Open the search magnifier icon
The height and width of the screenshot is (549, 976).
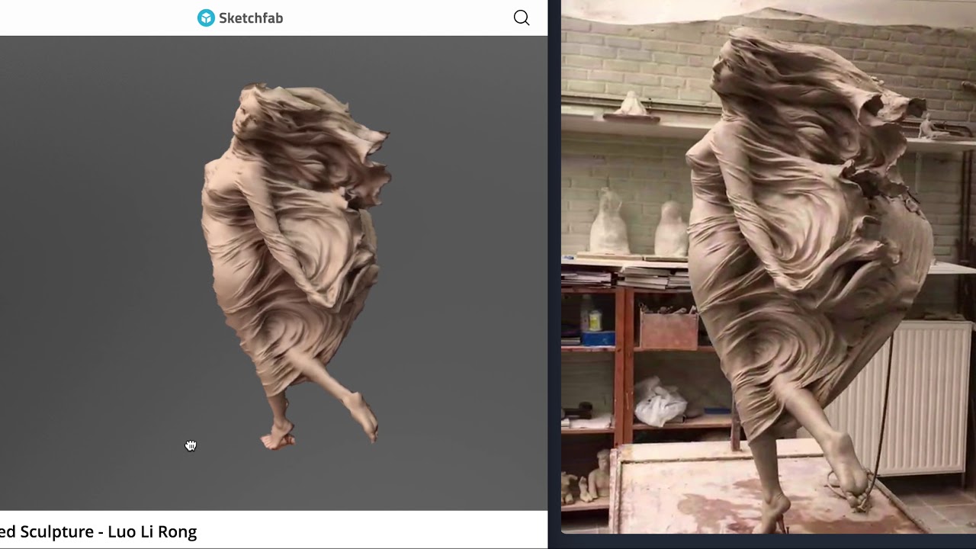(x=522, y=18)
